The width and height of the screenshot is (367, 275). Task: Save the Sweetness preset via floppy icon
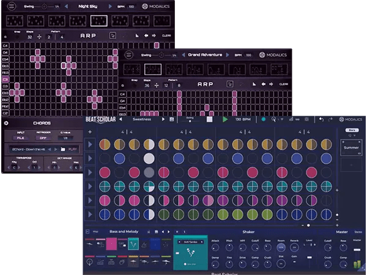(171, 119)
